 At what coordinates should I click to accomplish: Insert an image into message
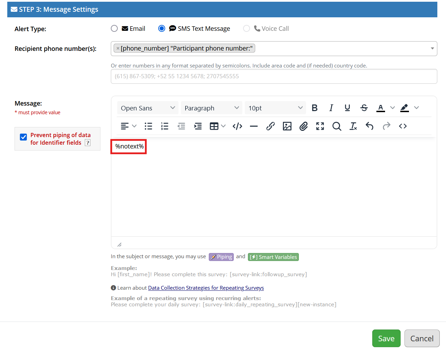(287, 126)
